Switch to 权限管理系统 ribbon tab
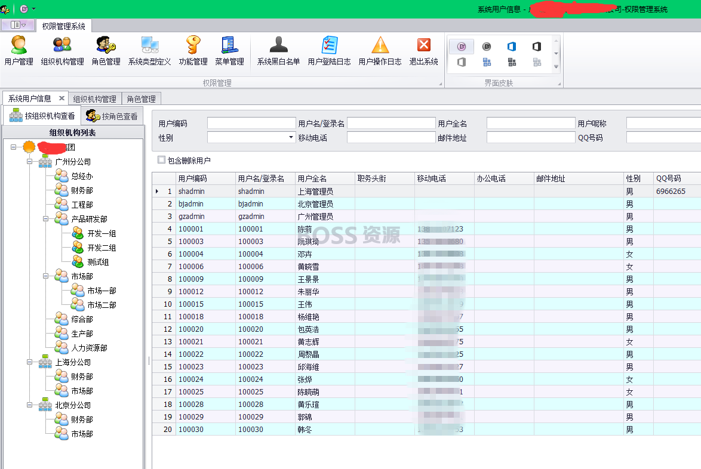Screen dimensions: 701x469 [x=63, y=26]
